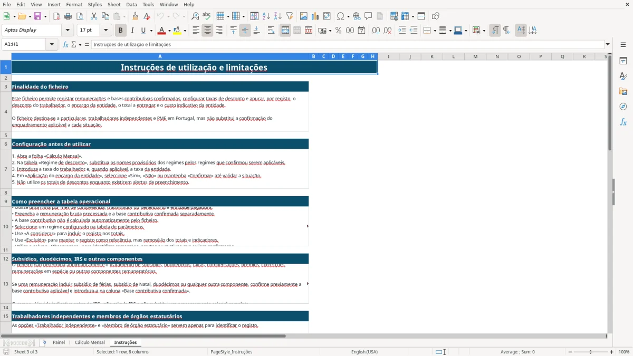Activate Clone Formatting paintbrush
633x356 pixels.
click(136, 16)
